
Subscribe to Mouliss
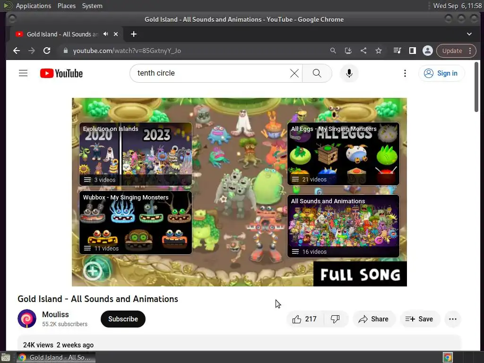[123, 319]
